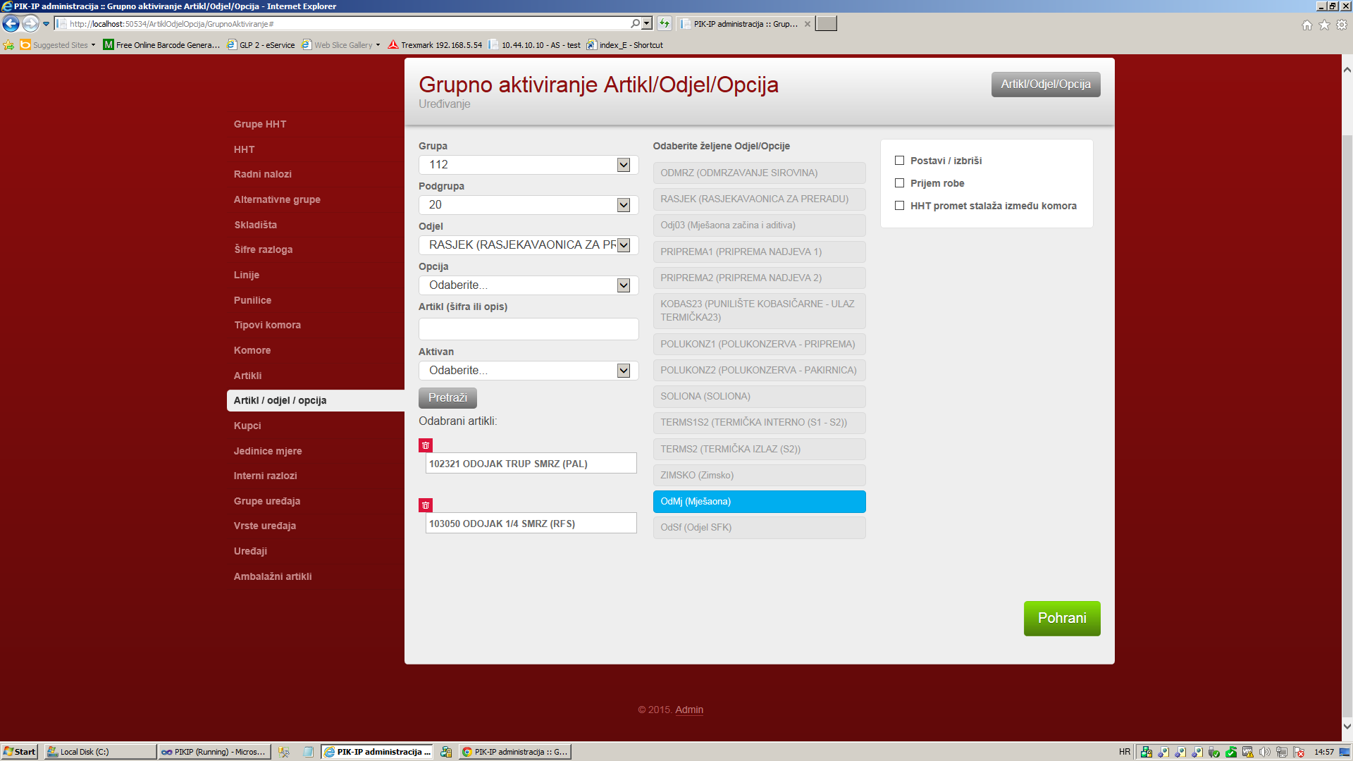
Task: Open the Podgrupa dropdown showing 20
Action: click(x=529, y=205)
